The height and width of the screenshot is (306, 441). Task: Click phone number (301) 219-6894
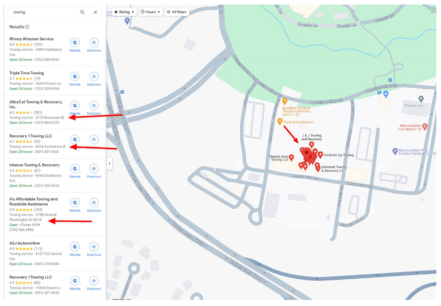(x=47, y=264)
